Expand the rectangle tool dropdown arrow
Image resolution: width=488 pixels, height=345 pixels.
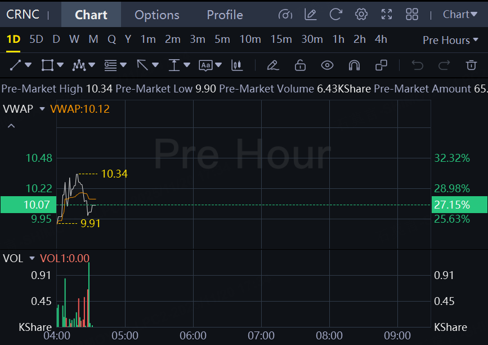pyautogui.click(x=60, y=65)
